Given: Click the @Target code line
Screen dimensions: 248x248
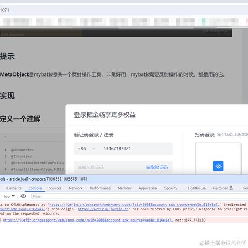Looking at the screenshot, I should [38, 169].
